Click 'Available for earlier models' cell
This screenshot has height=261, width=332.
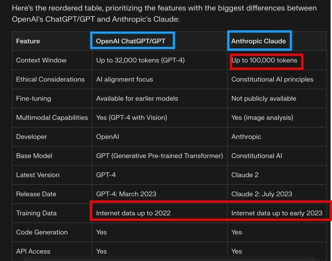[x=137, y=99]
